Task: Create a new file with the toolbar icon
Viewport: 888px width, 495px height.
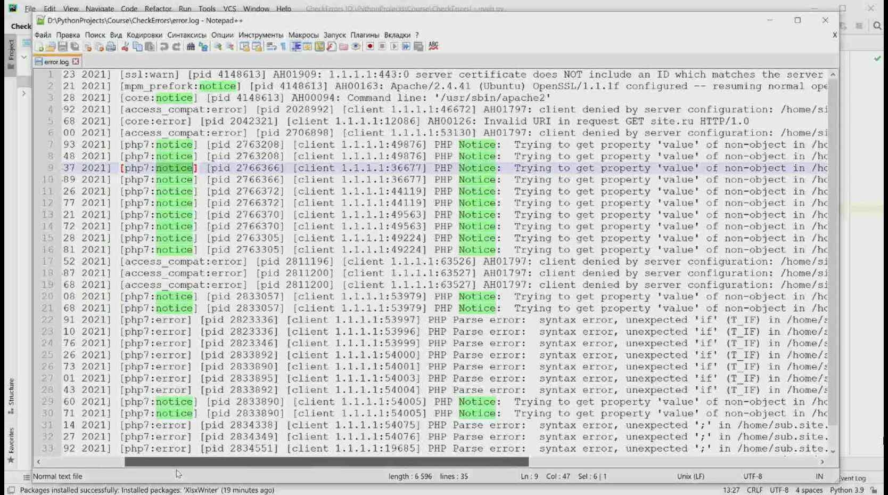Action: [x=39, y=46]
